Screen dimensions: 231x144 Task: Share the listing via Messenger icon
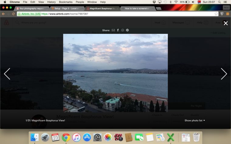(x=122, y=30)
